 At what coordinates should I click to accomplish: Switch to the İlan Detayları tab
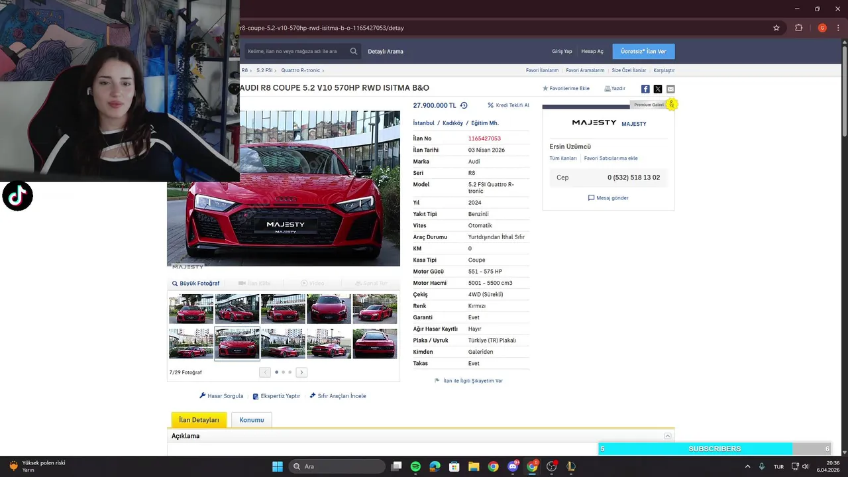199,420
